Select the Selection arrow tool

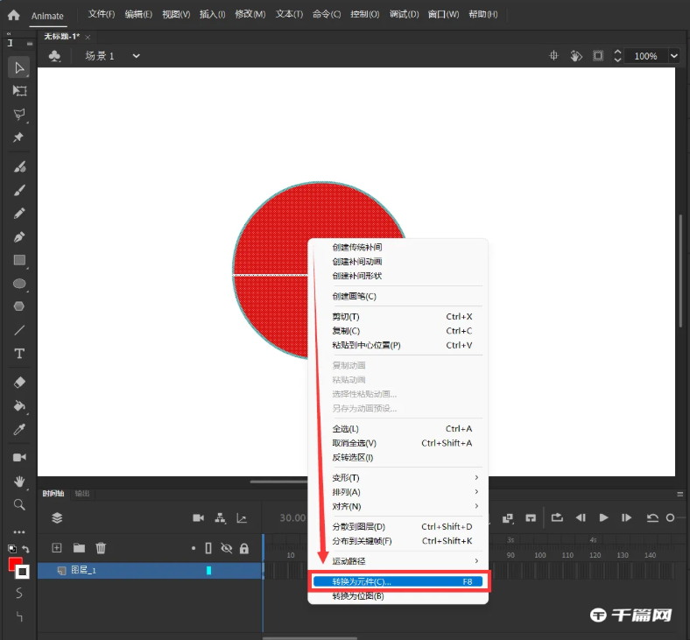[x=19, y=67]
